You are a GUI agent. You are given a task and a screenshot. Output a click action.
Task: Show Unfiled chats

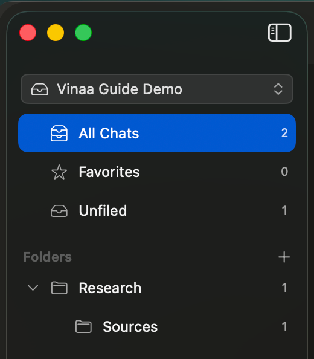point(157,210)
